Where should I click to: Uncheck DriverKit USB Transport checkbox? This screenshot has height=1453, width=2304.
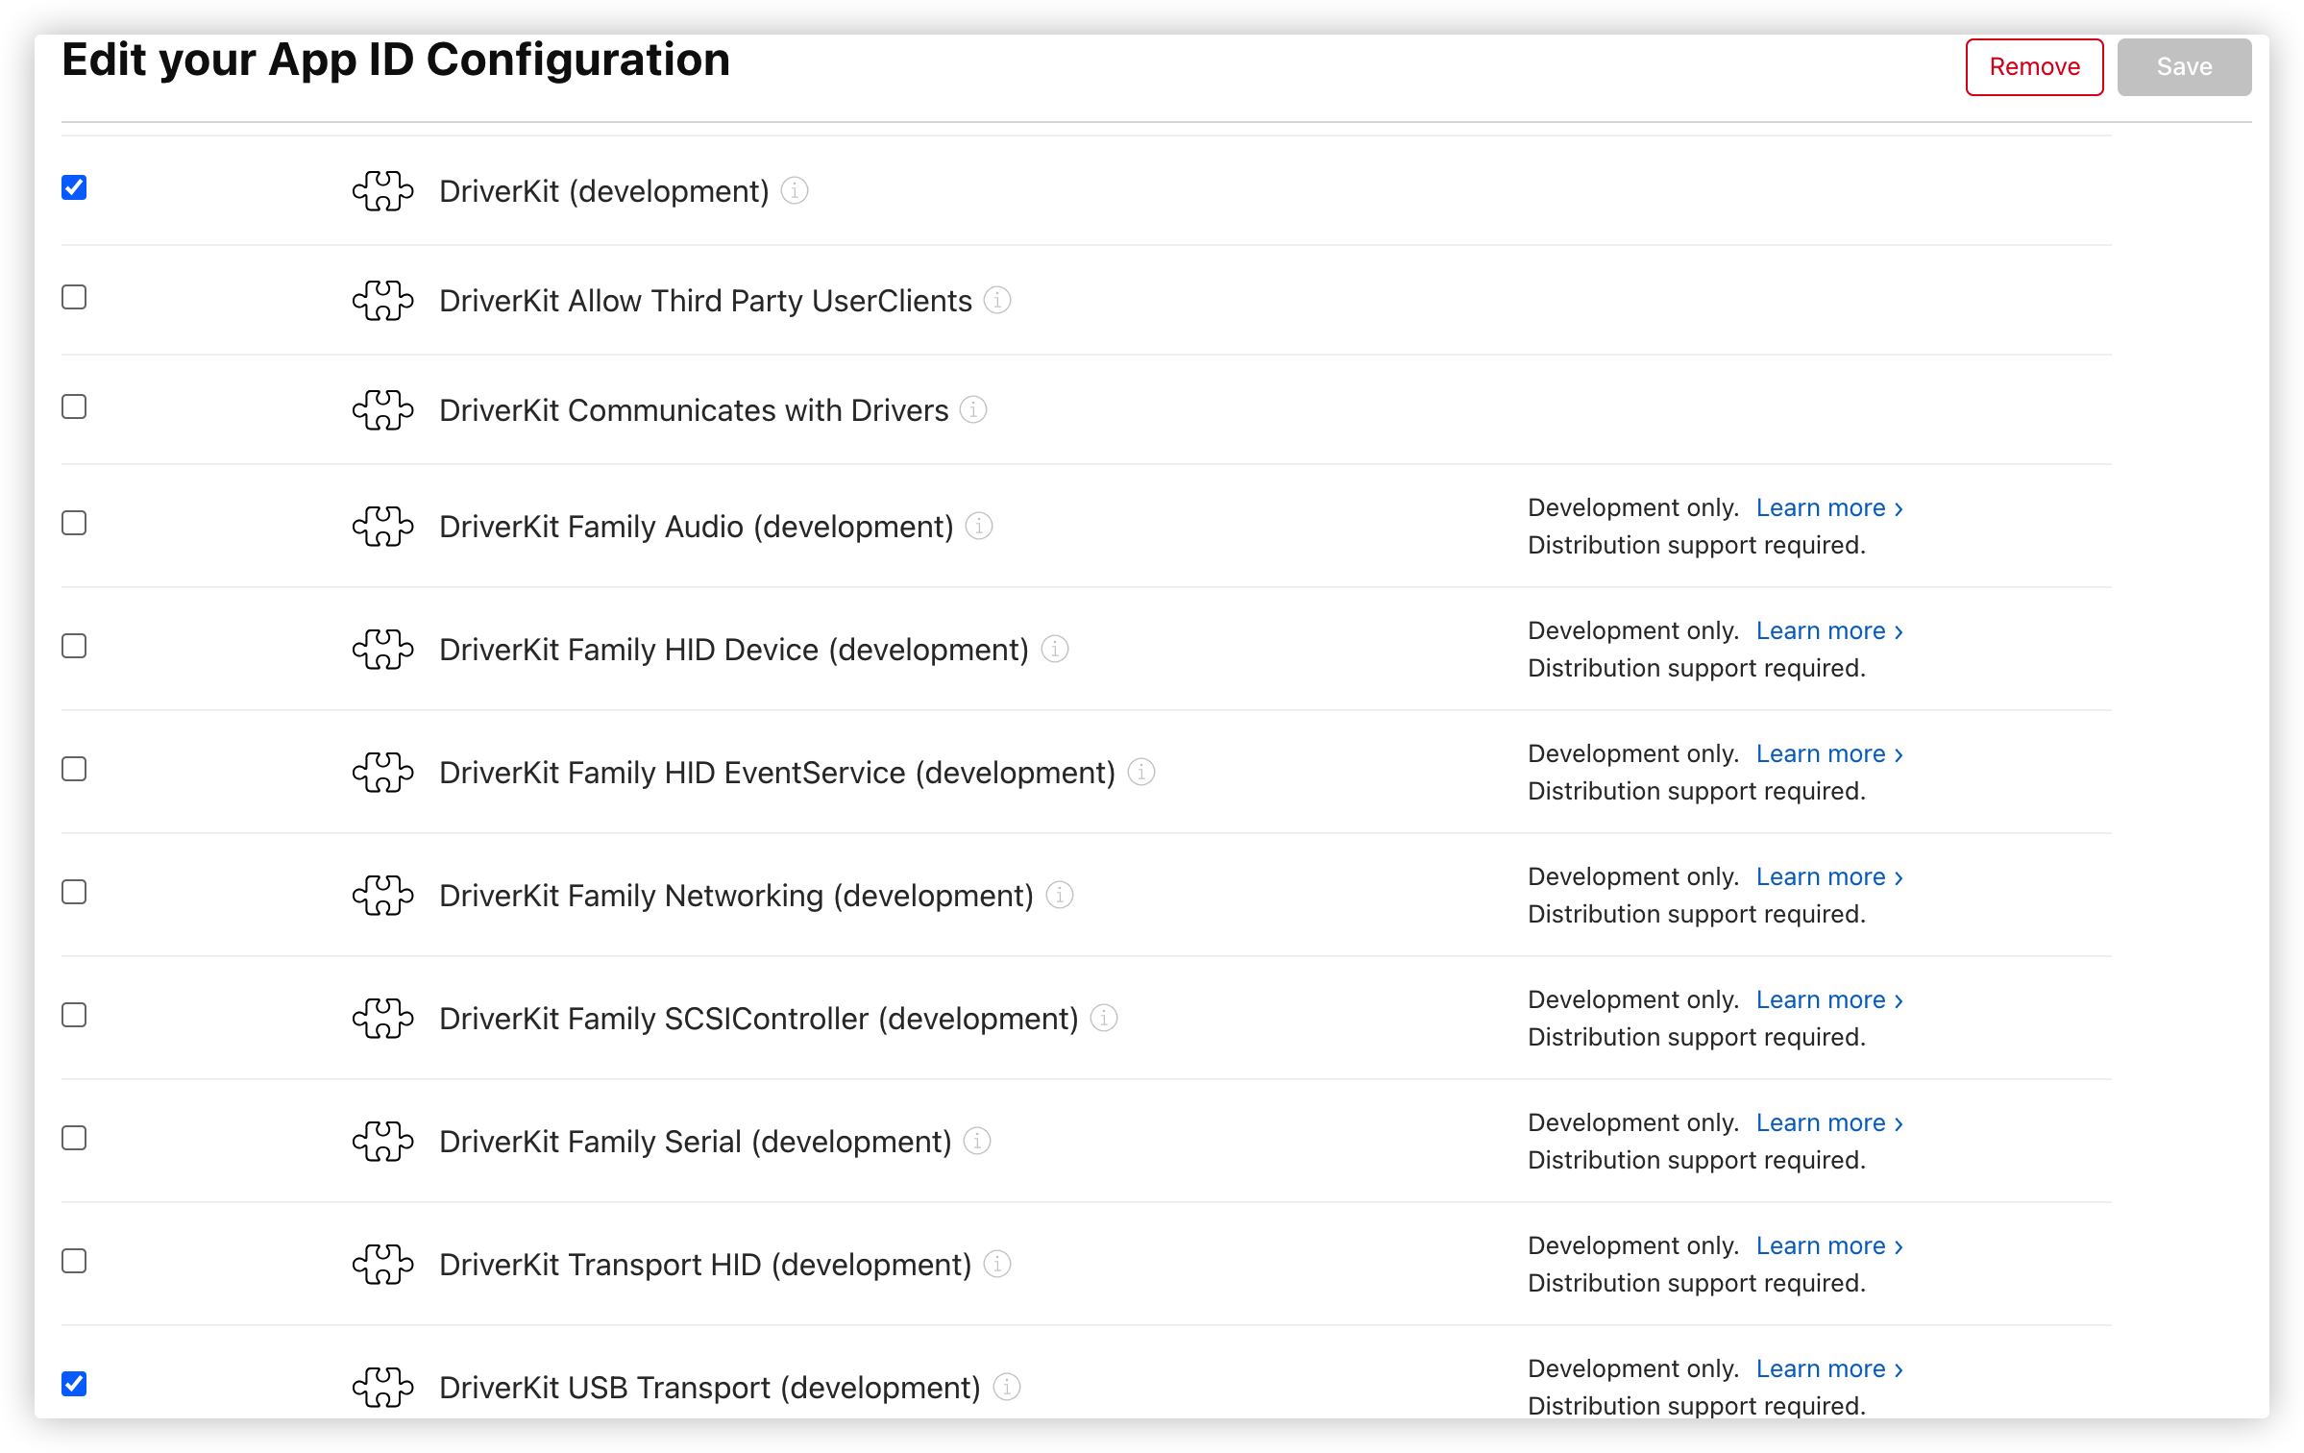click(74, 1384)
